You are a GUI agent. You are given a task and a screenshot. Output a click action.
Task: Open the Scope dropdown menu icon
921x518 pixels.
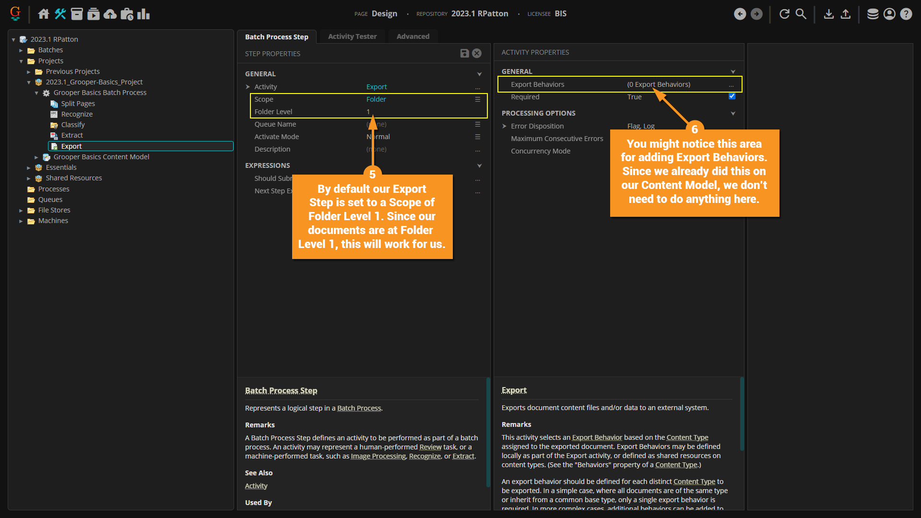coord(477,99)
